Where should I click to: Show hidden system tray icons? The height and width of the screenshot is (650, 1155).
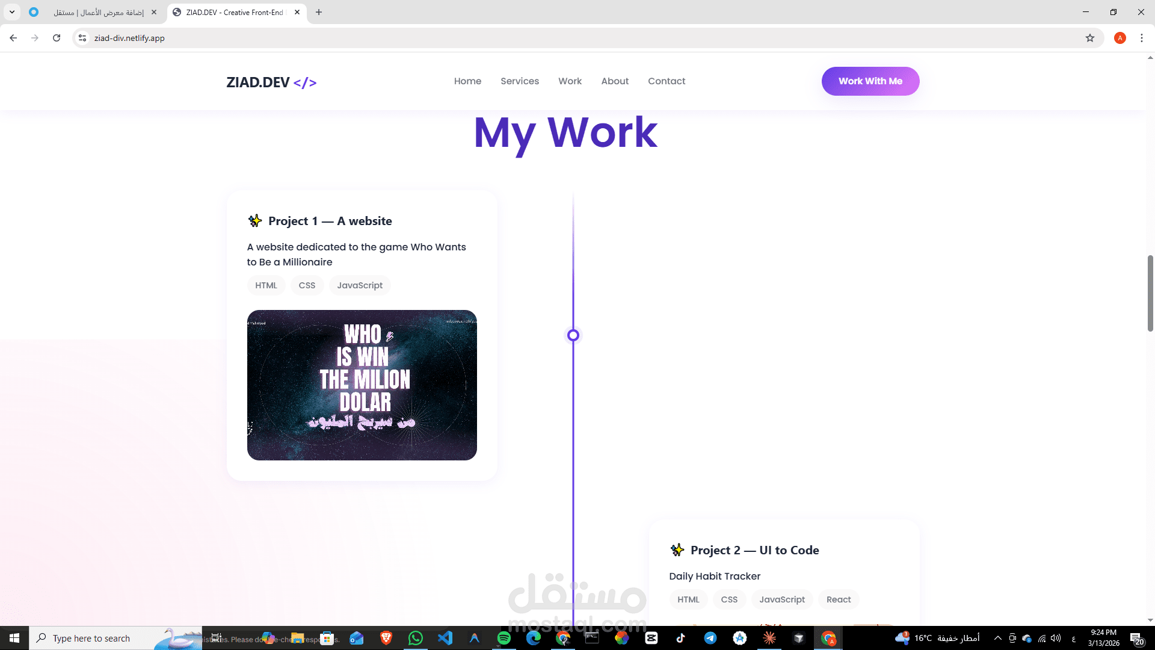(x=998, y=638)
